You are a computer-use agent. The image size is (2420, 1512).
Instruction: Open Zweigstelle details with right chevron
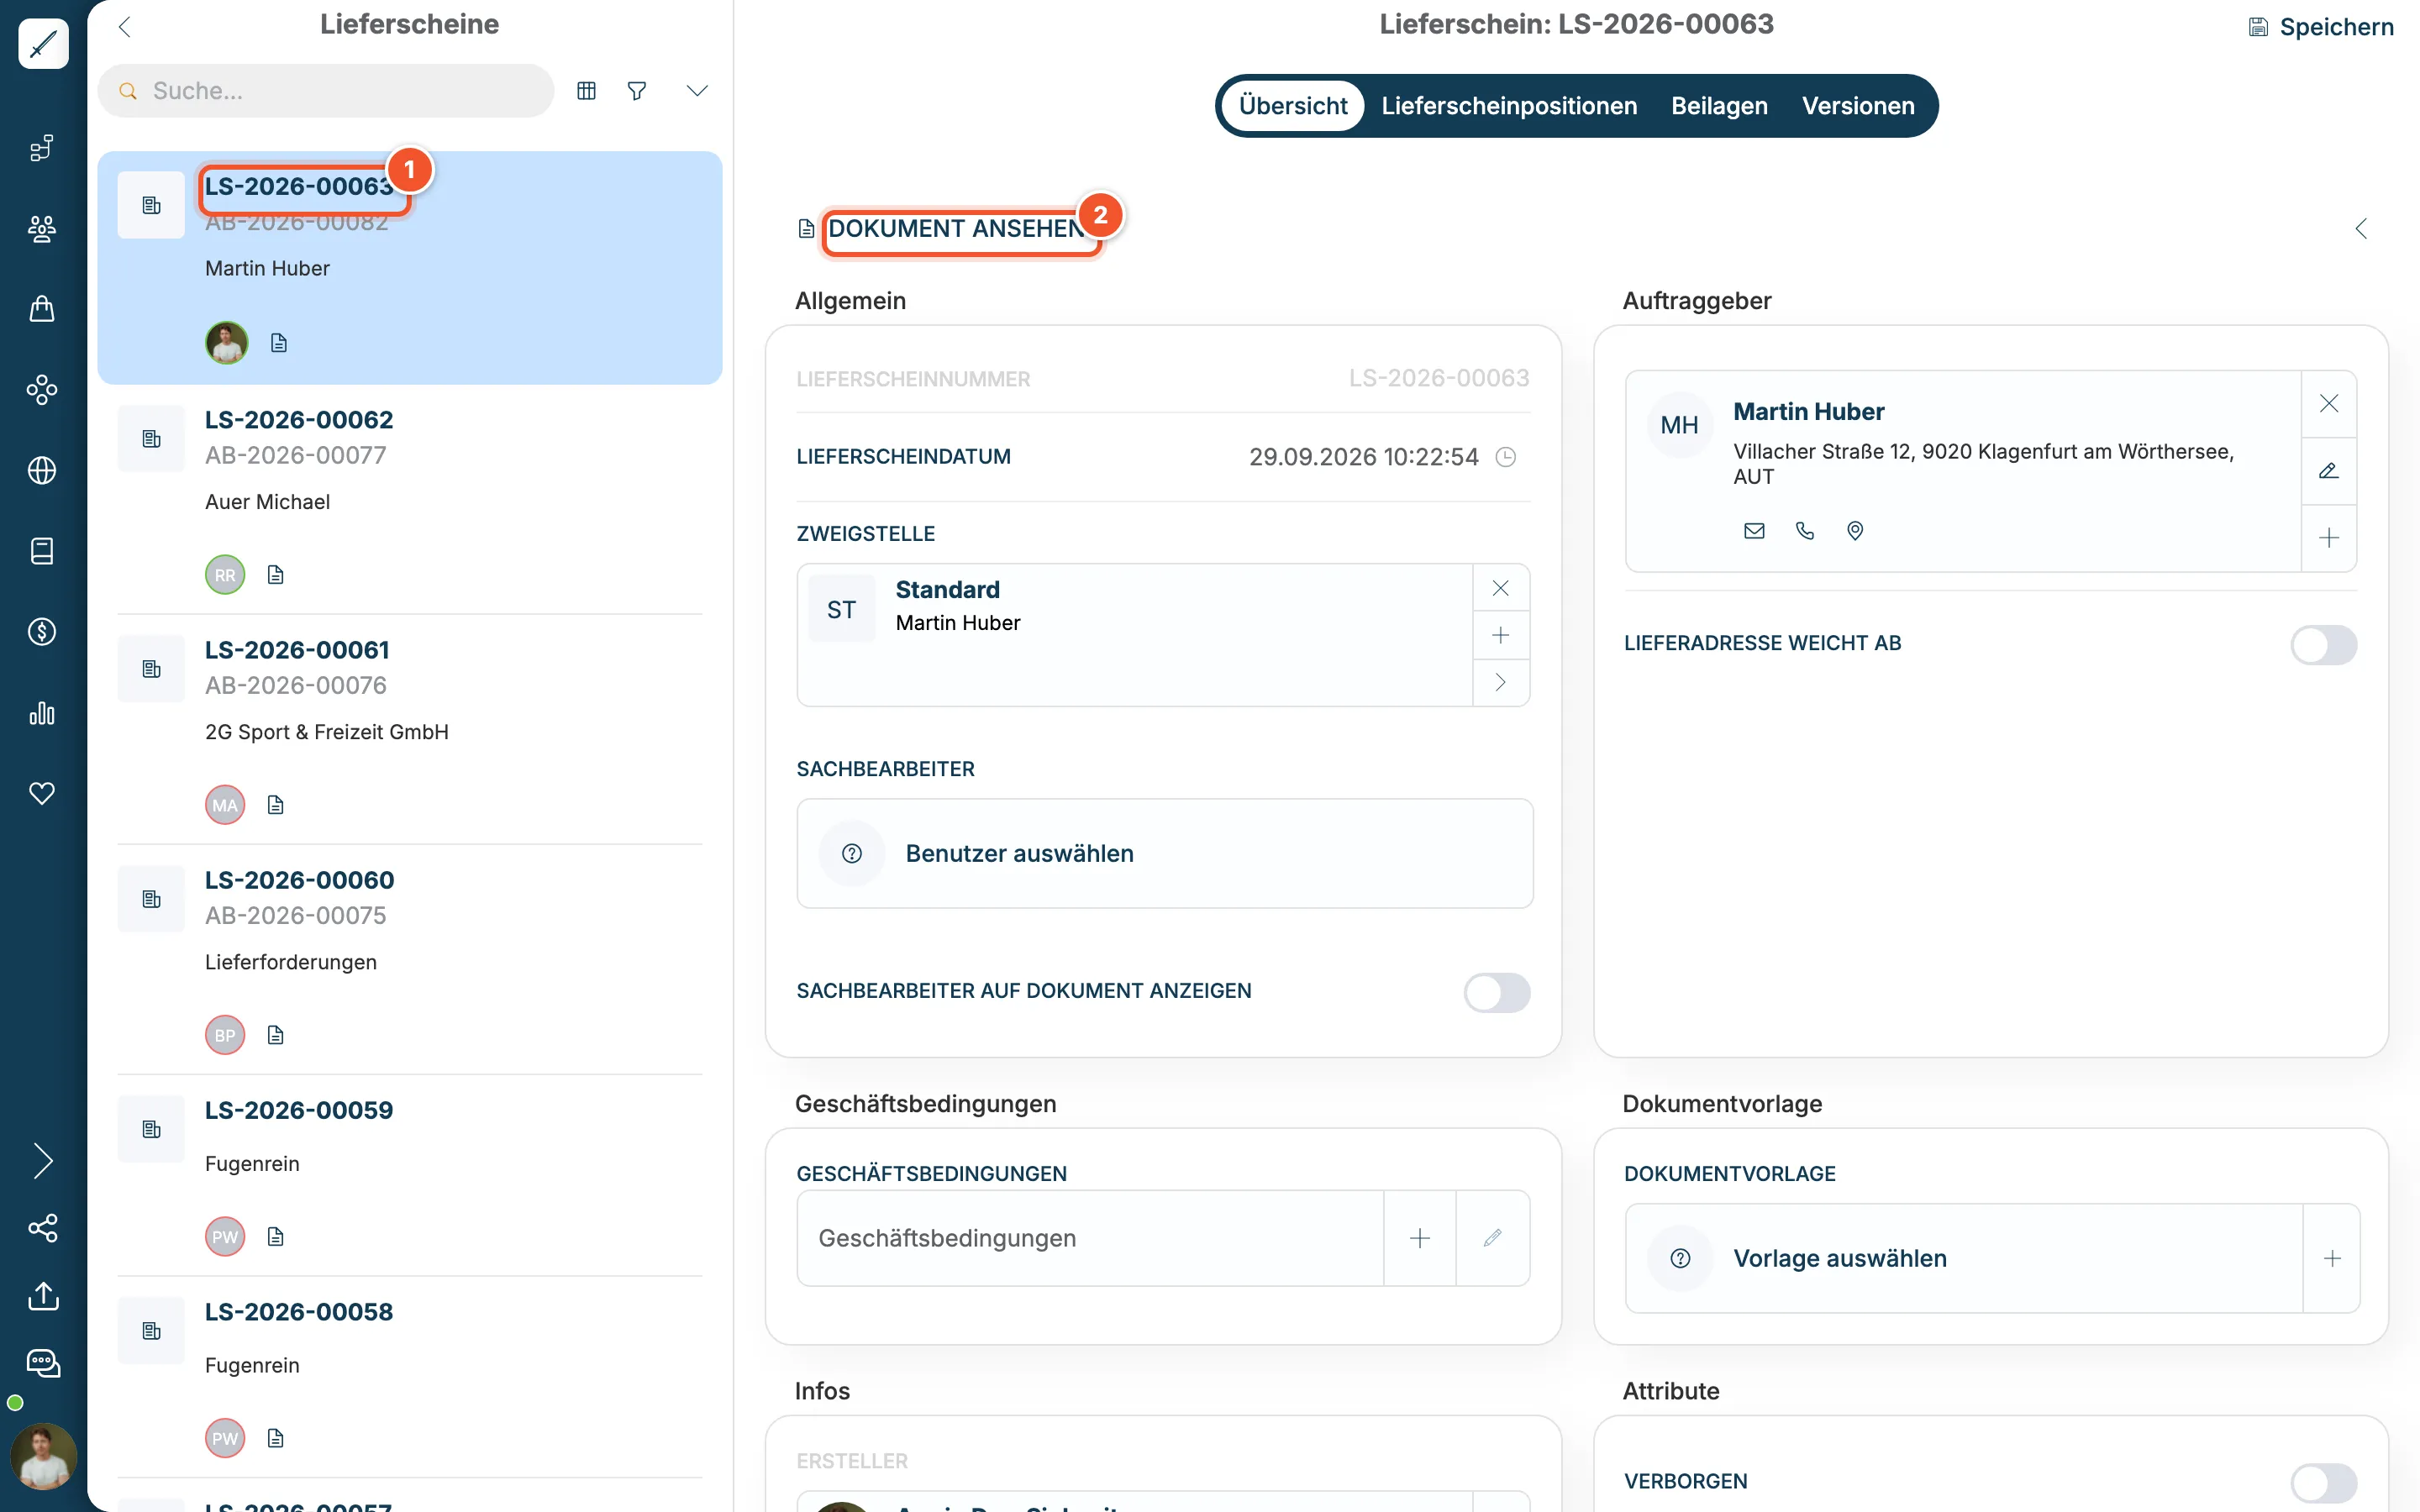click(1501, 682)
